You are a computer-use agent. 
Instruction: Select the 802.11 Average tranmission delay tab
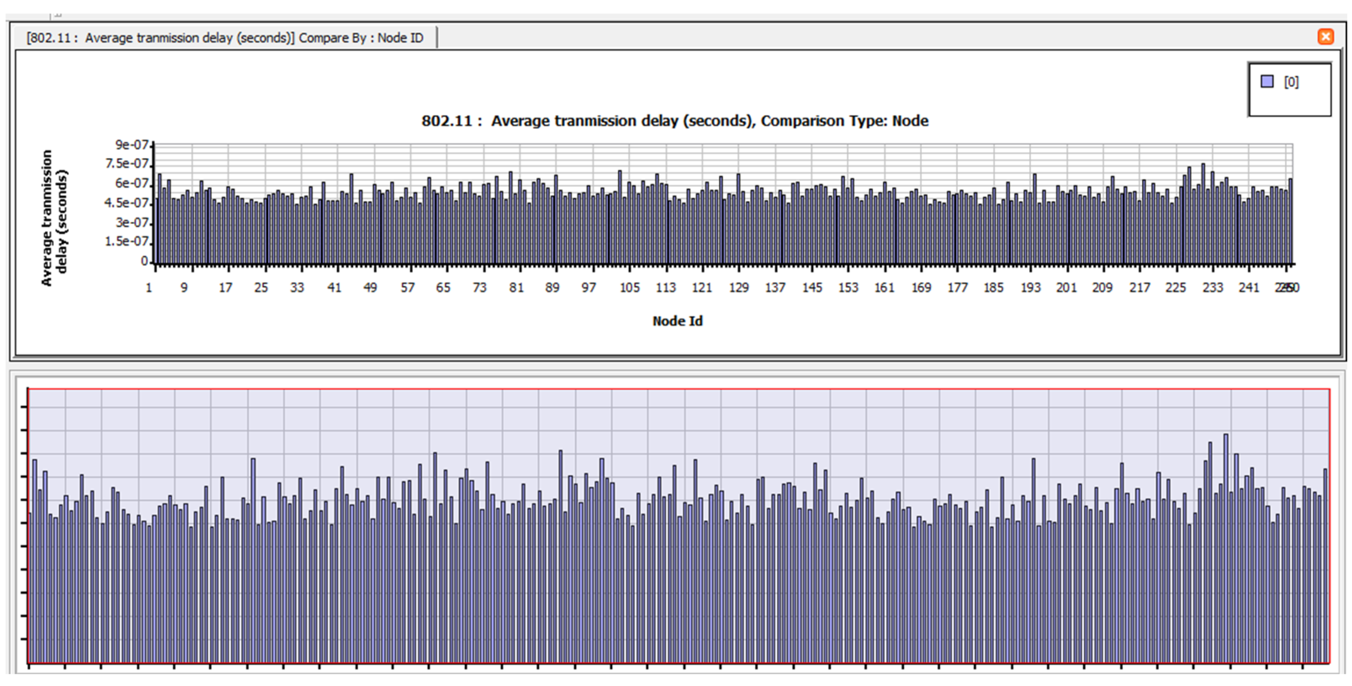[x=225, y=38]
